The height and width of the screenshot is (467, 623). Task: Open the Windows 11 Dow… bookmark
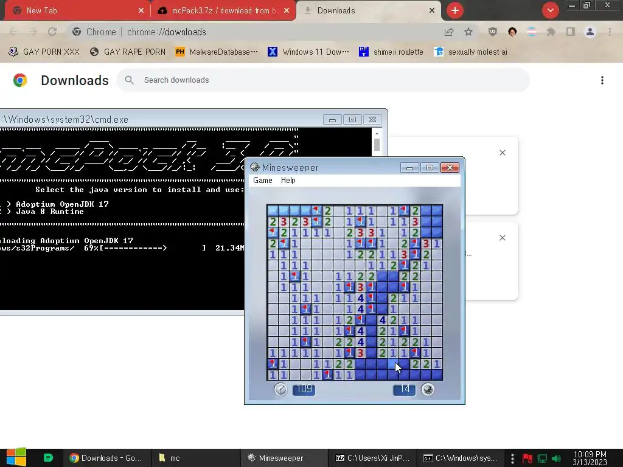(308, 52)
